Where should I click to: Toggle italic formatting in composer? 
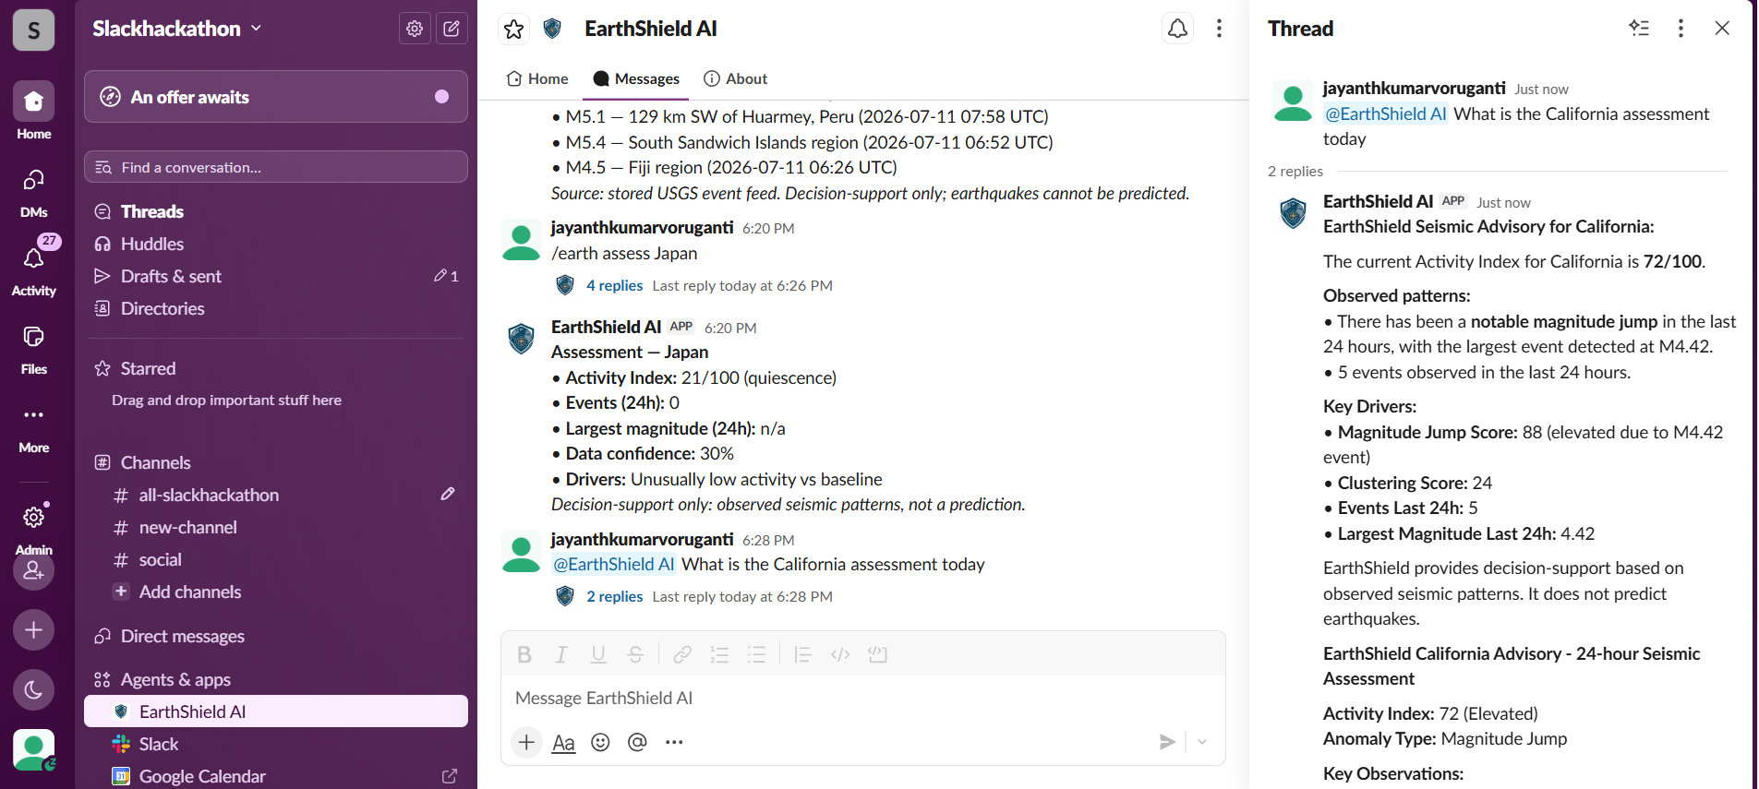click(561, 654)
